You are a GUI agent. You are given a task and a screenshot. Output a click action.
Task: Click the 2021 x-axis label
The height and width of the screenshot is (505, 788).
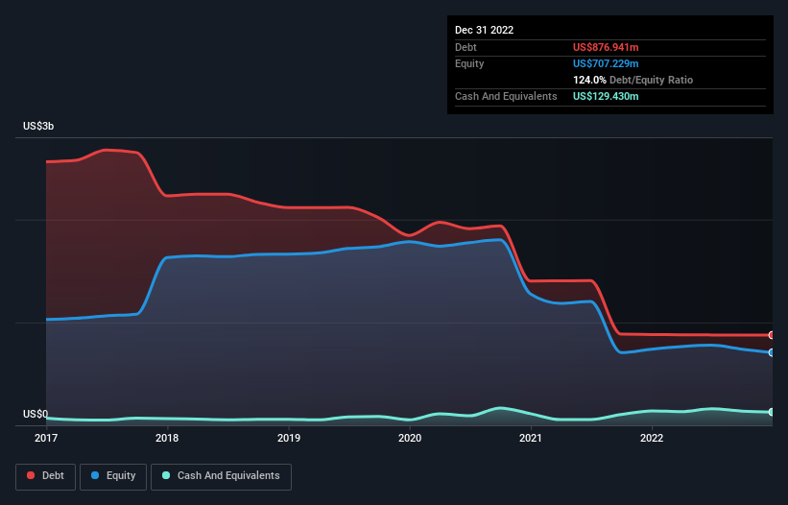[531, 438]
